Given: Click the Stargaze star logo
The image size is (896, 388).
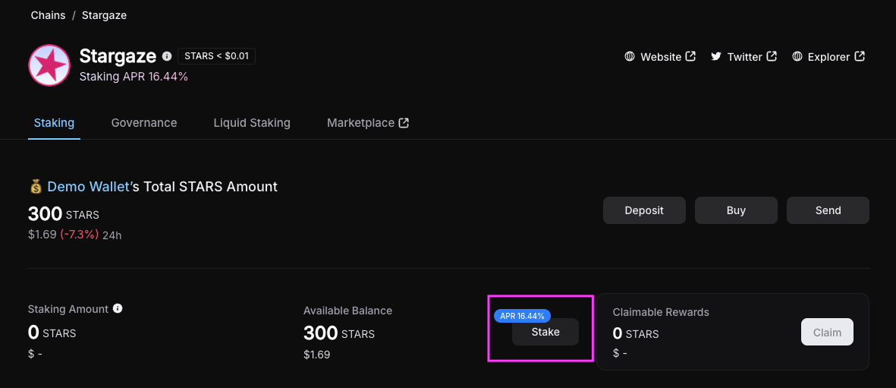Looking at the screenshot, I should [x=49, y=65].
